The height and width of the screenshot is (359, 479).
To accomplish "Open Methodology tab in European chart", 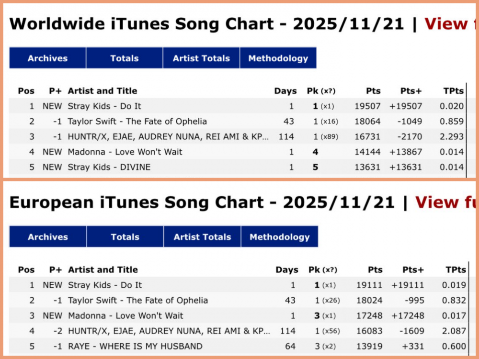I will pos(279,237).
